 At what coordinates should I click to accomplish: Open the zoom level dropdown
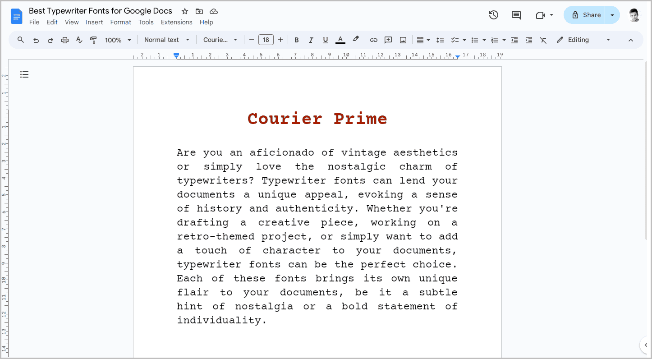click(x=118, y=40)
